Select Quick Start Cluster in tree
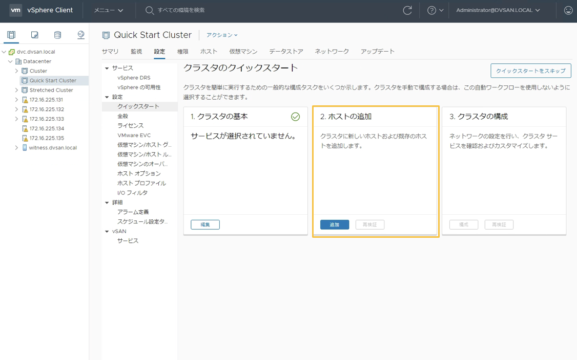The image size is (577, 360). [x=54, y=80]
